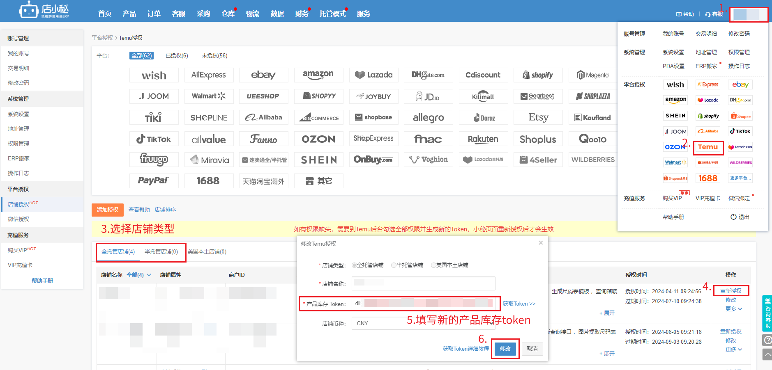Open the Magento platform tile
This screenshot has height=370, width=772.
pyautogui.click(x=593, y=75)
